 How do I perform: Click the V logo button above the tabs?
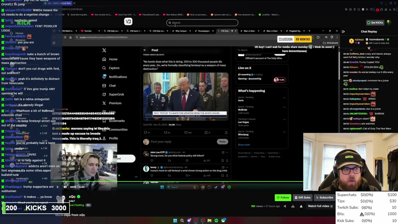[128, 21]
